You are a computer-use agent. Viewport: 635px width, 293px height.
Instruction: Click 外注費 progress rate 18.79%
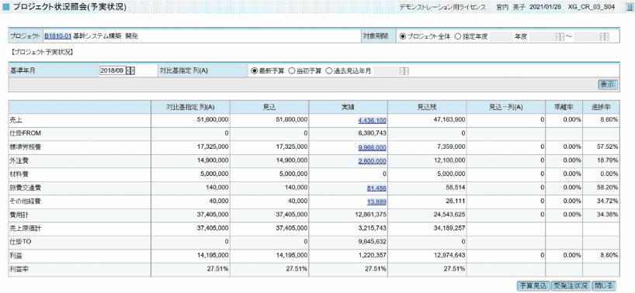(609, 161)
